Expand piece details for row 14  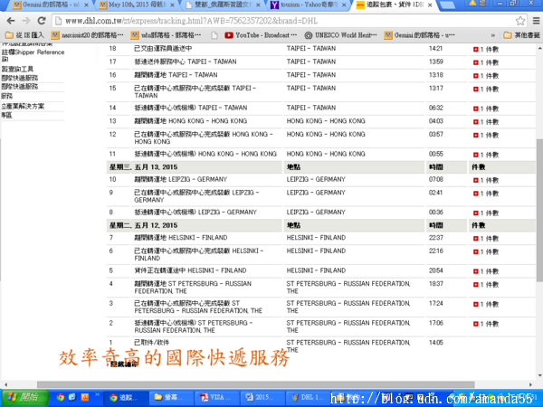[x=475, y=109]
